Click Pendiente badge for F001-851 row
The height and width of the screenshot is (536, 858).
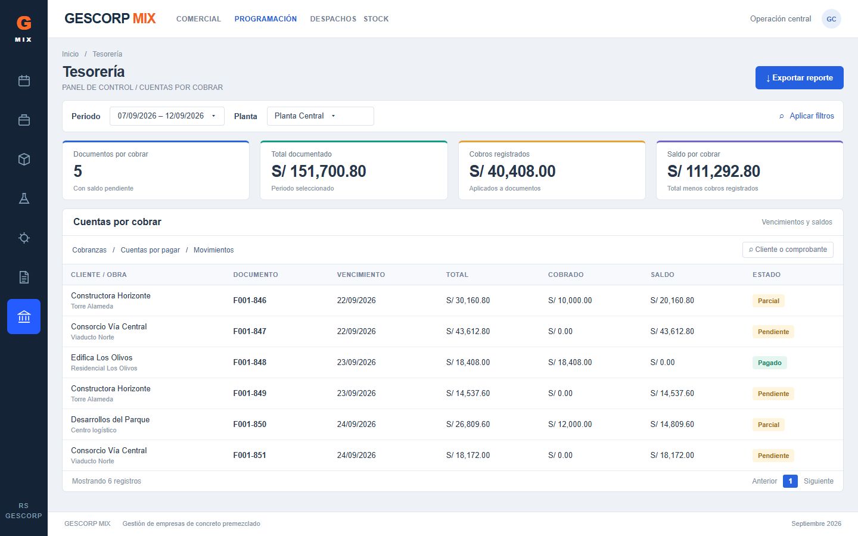click(x=773, y=456)
